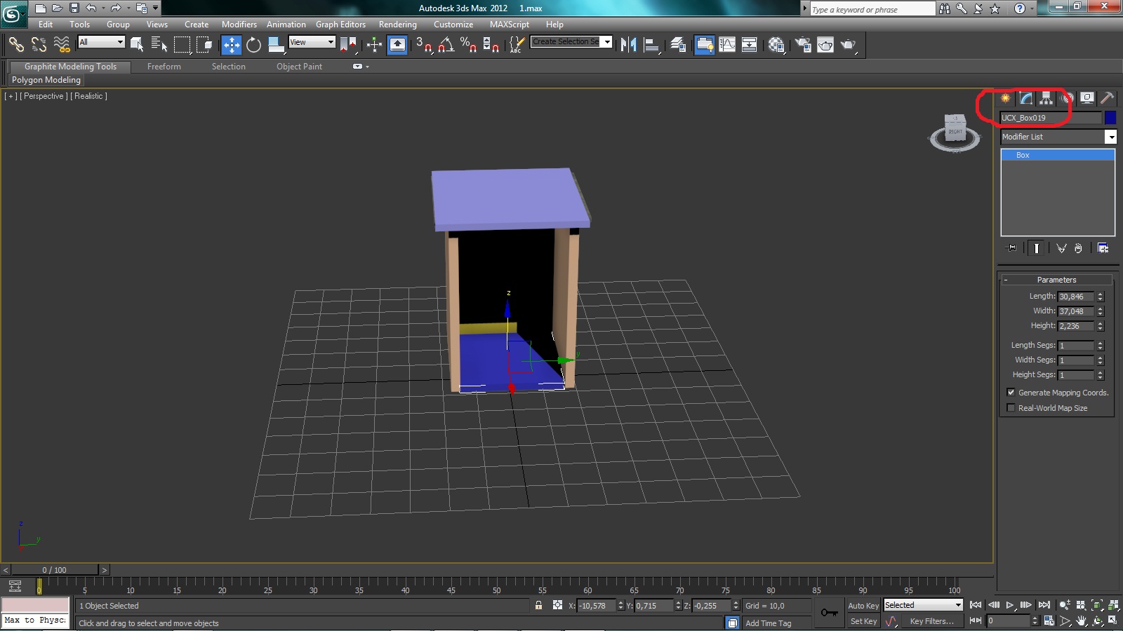Click the Key Filters button

(931, 621)
